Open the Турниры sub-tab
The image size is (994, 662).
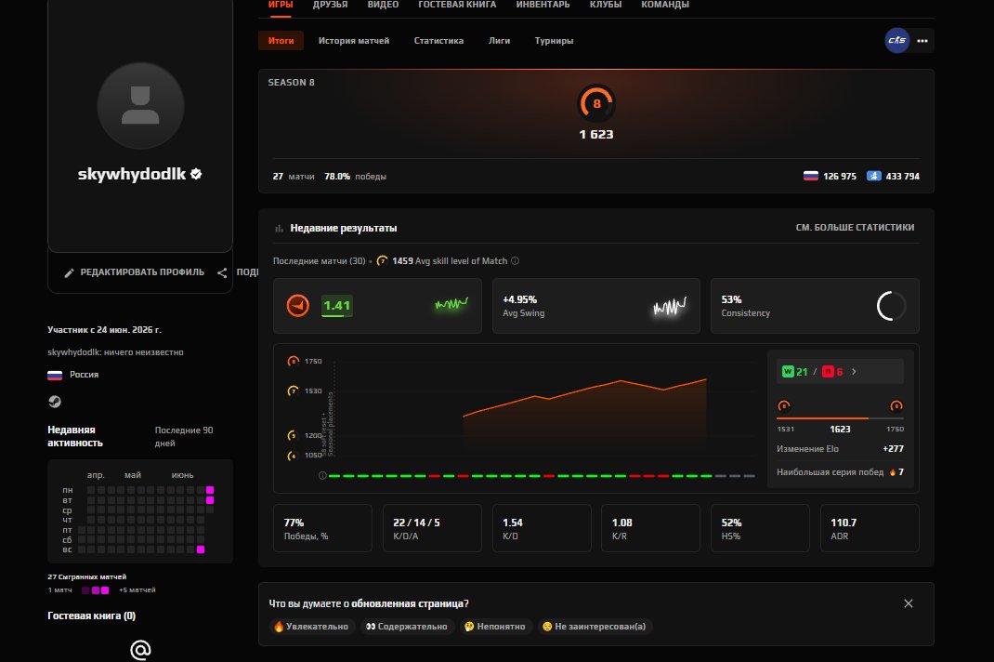tap(554, 41)
